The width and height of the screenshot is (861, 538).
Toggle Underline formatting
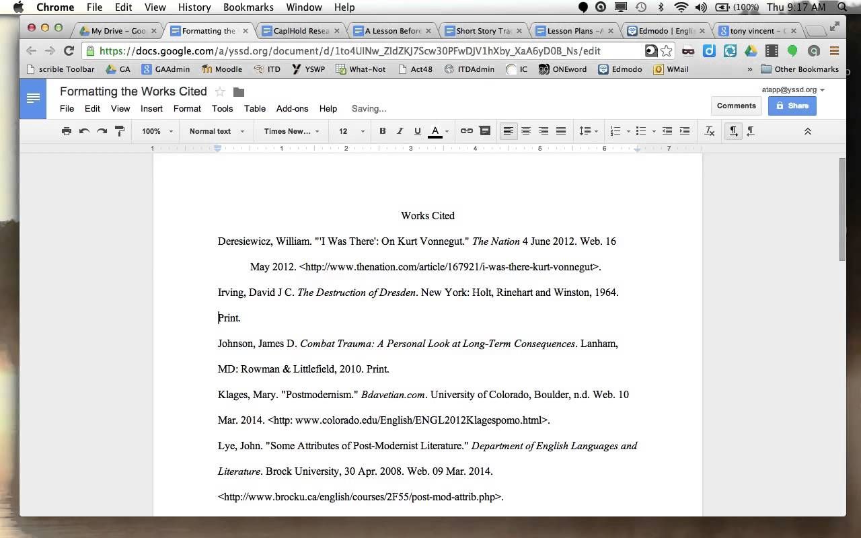coord(417,131)
